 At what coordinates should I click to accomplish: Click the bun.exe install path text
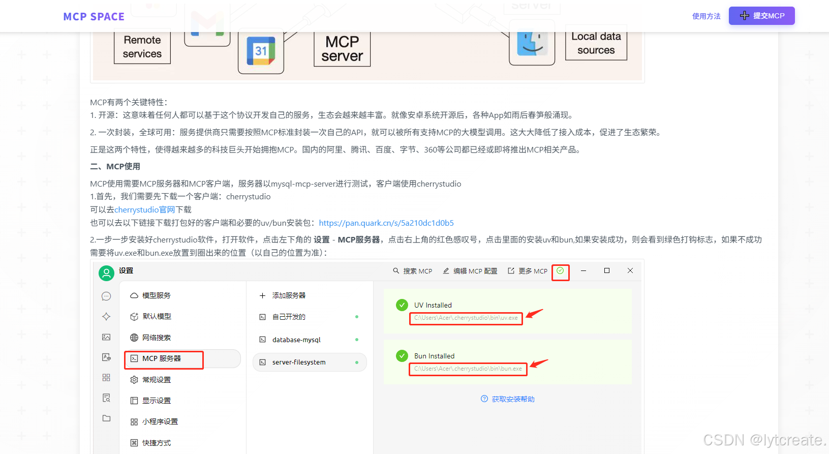tap(468, 369)
